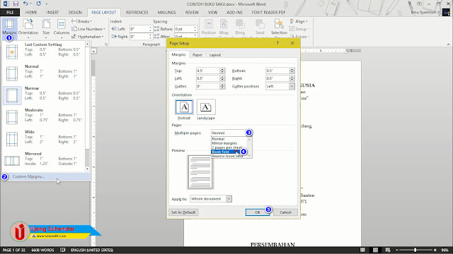The image size is (453, 254).
Task: Open the FILE tab
Action: tap(10, 13)
